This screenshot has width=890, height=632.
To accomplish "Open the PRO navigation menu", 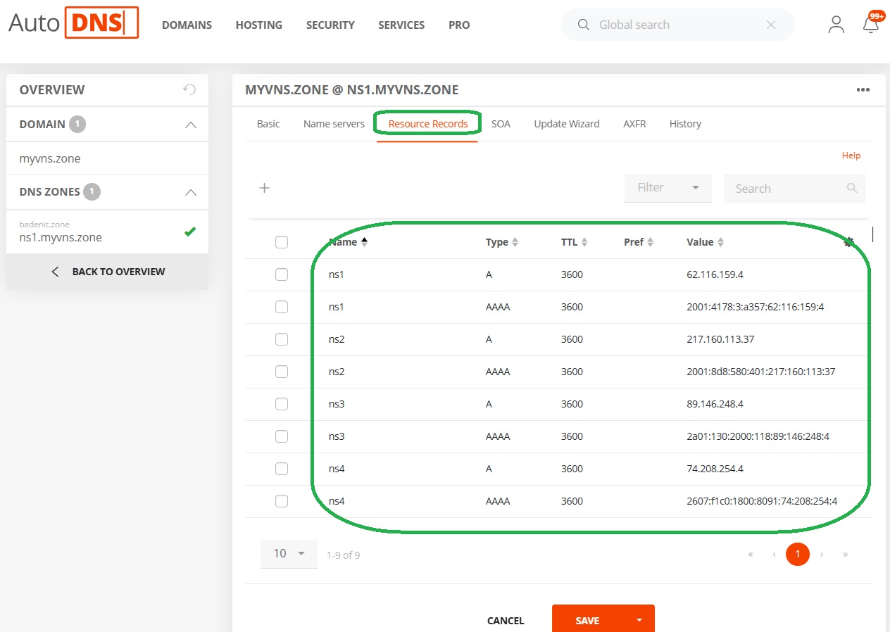I will (459, 25).
